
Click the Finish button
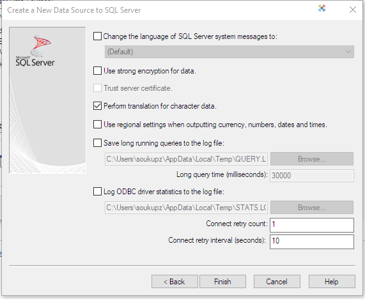pos(222,282)
